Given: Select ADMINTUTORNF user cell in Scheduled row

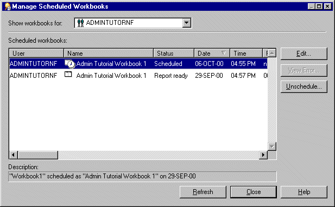Looking at the screenshot, I should point(34,64).
